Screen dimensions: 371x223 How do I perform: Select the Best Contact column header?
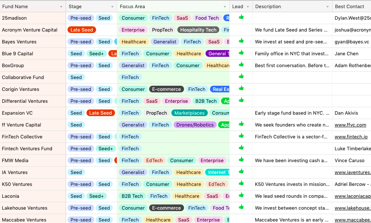coord(352,7)
